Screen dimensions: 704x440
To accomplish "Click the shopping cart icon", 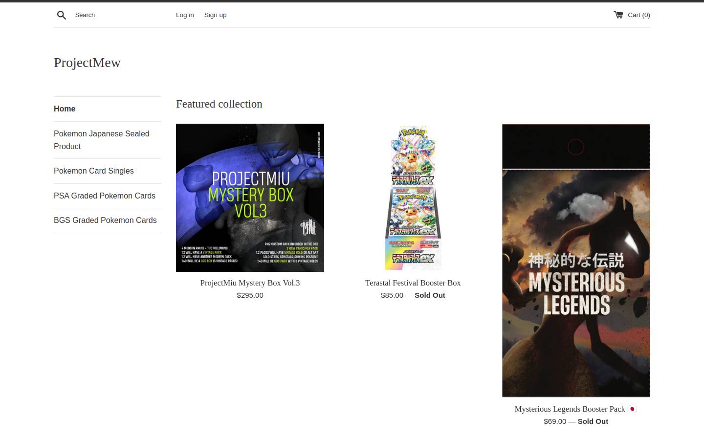I will (x=618, y=15).
